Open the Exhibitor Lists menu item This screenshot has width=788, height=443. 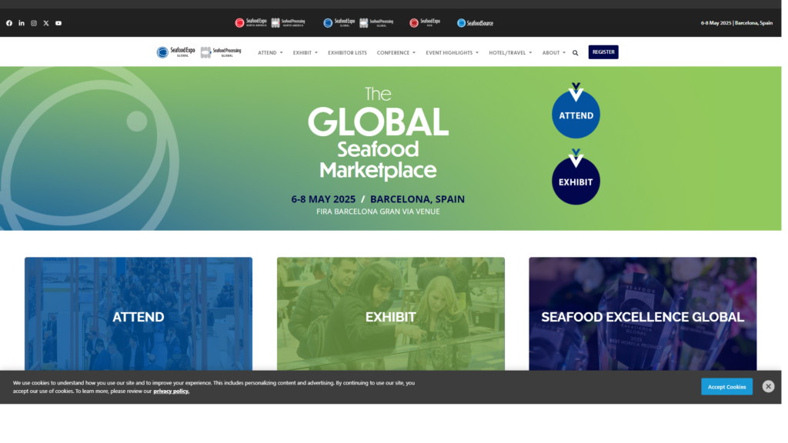click(x=347, y=53)
